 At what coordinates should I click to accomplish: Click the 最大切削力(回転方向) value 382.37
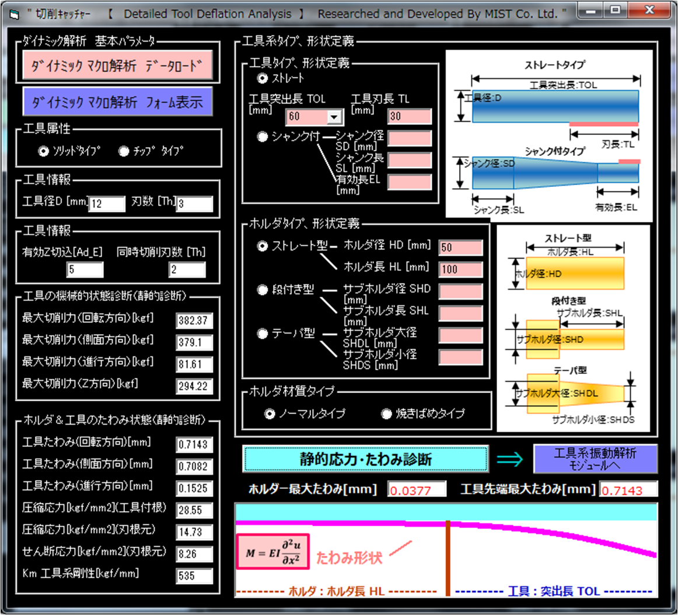click(194, 321)
